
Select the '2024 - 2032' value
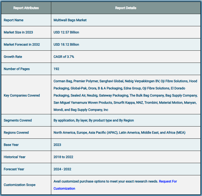[62, 169]
